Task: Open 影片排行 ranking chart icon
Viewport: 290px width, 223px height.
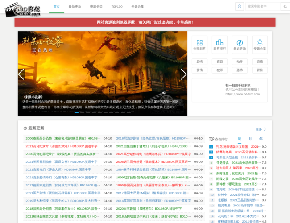Action: point(220,45)
